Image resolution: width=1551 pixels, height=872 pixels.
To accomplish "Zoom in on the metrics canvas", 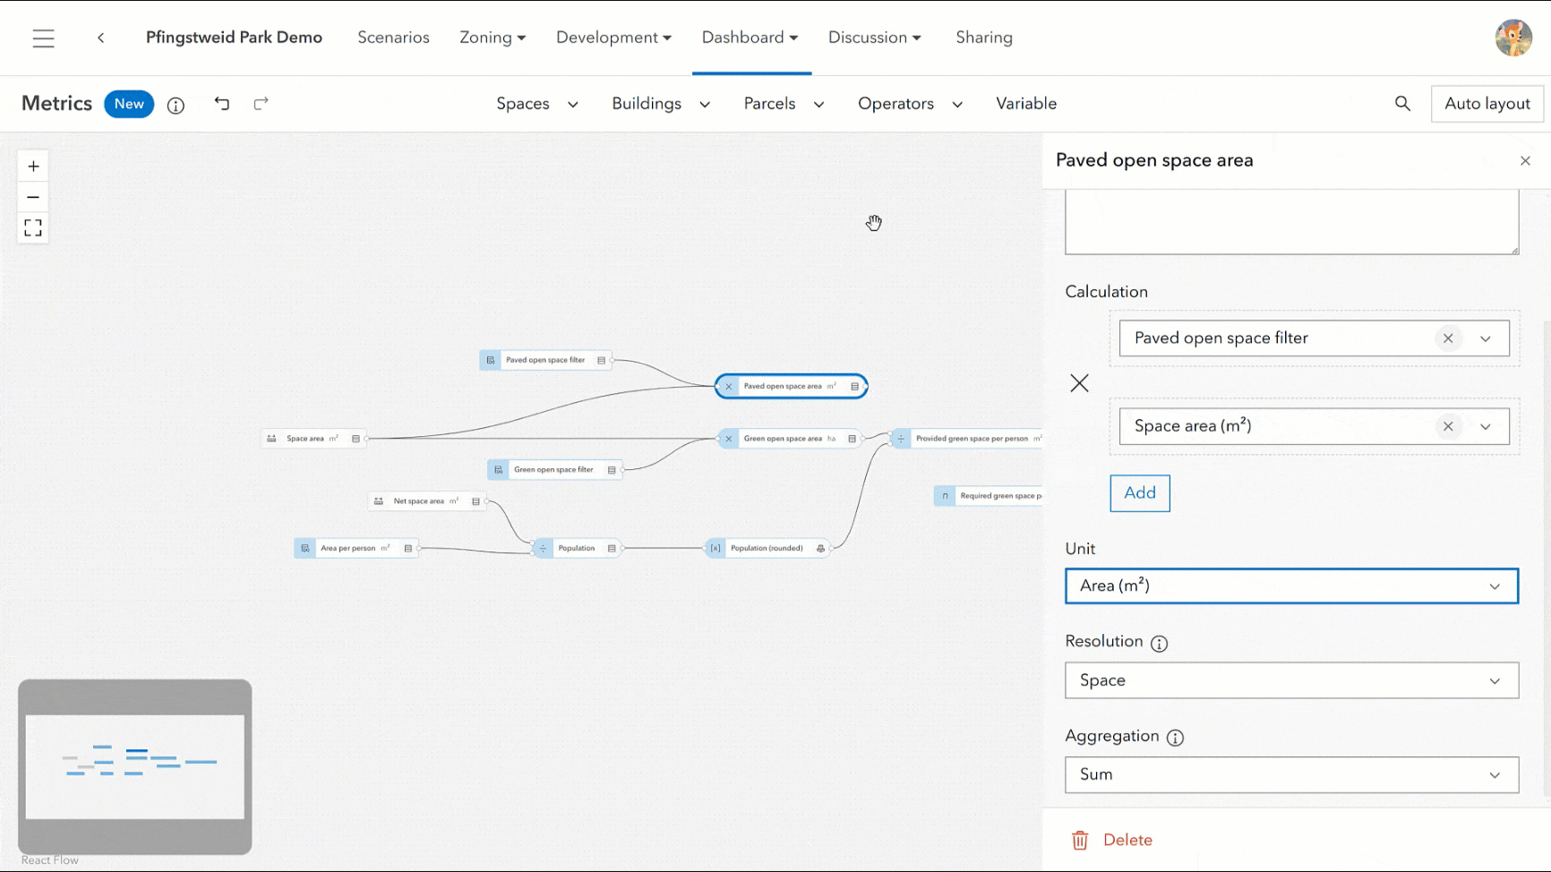I will tap(33, 167).
